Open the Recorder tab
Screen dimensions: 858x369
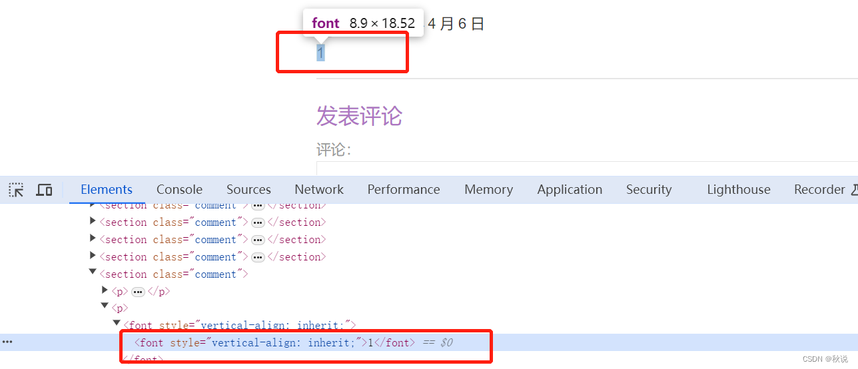point(819,190)
